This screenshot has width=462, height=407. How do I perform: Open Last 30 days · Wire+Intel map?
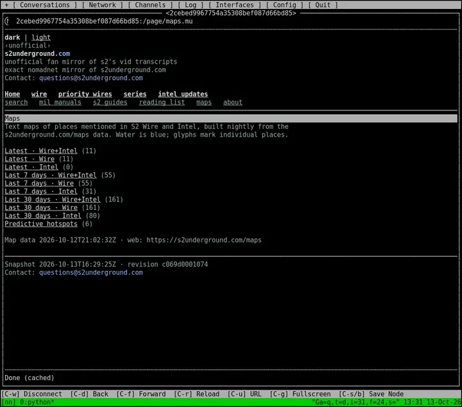[x=53, y=200]
